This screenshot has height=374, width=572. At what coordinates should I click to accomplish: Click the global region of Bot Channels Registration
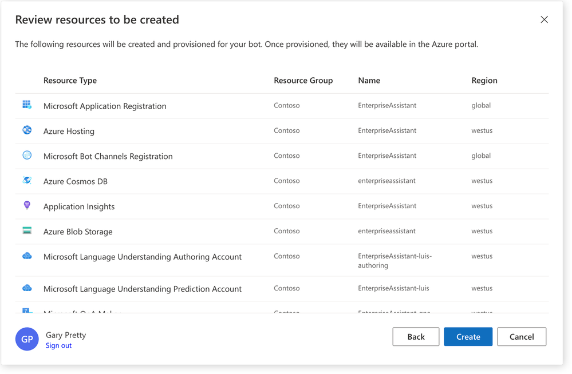click(481, 156)
